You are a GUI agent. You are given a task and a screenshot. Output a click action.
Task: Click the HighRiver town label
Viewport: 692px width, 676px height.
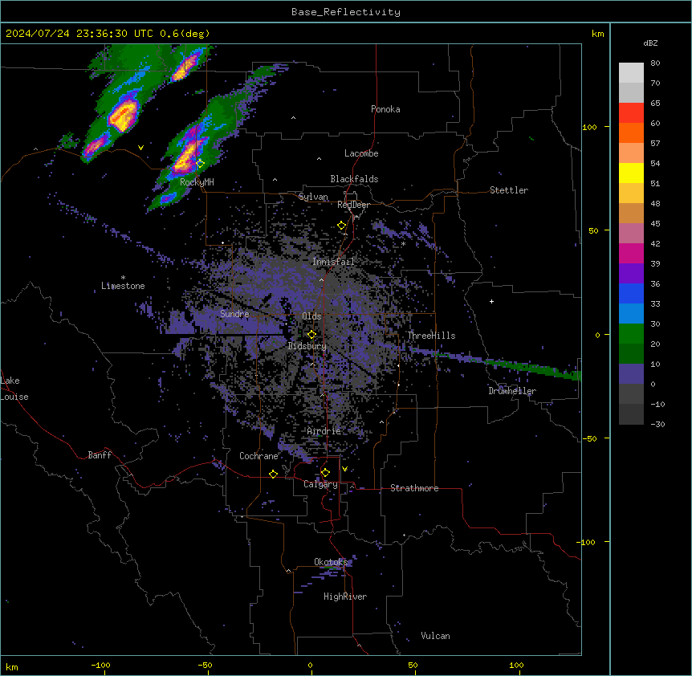click(x=345, y=597)
